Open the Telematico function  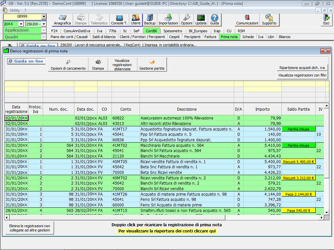pos(99,20)
